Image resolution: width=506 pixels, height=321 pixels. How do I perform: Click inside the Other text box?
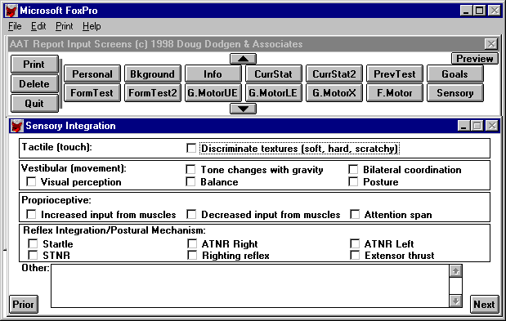click(250, 286)
